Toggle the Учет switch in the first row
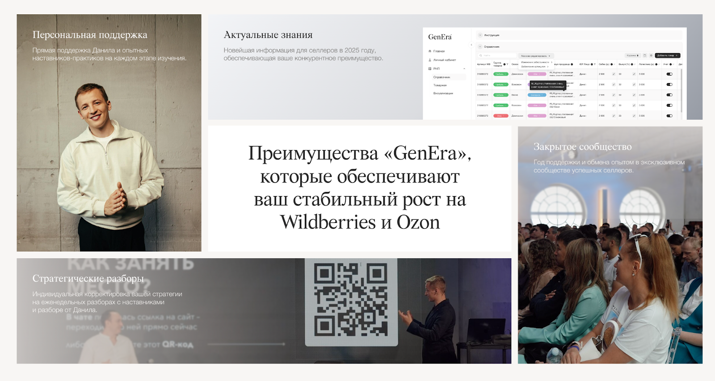715x381 pixels. [669, 74]
